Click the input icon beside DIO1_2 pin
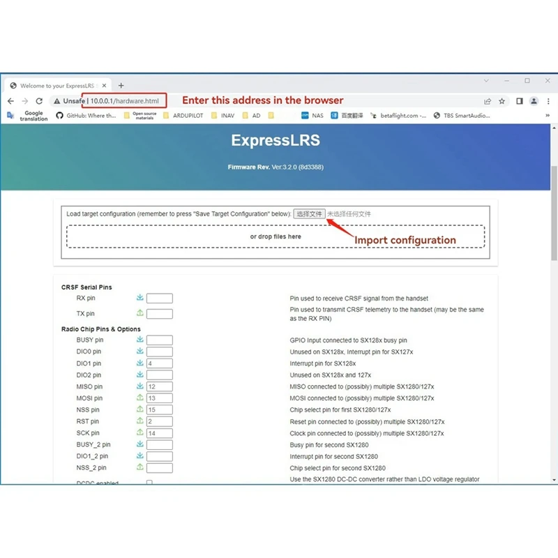The height and width of the screenshot is (558, 558). [x=140, y=455]
